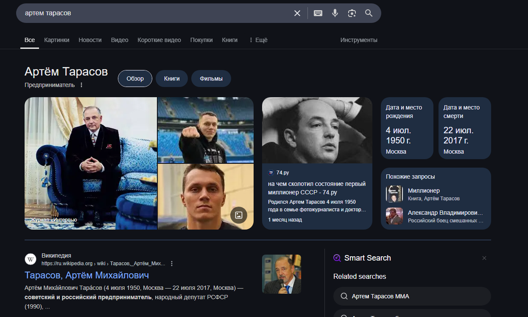Expand the Ещё more-options menu

[258, 40]
